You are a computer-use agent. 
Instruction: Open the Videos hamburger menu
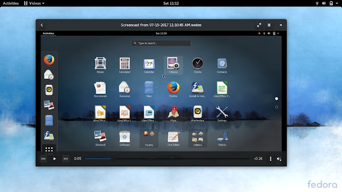click(269, 25)
